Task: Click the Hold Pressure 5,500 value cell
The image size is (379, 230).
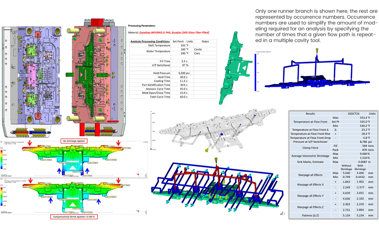Action: [178, 73]
